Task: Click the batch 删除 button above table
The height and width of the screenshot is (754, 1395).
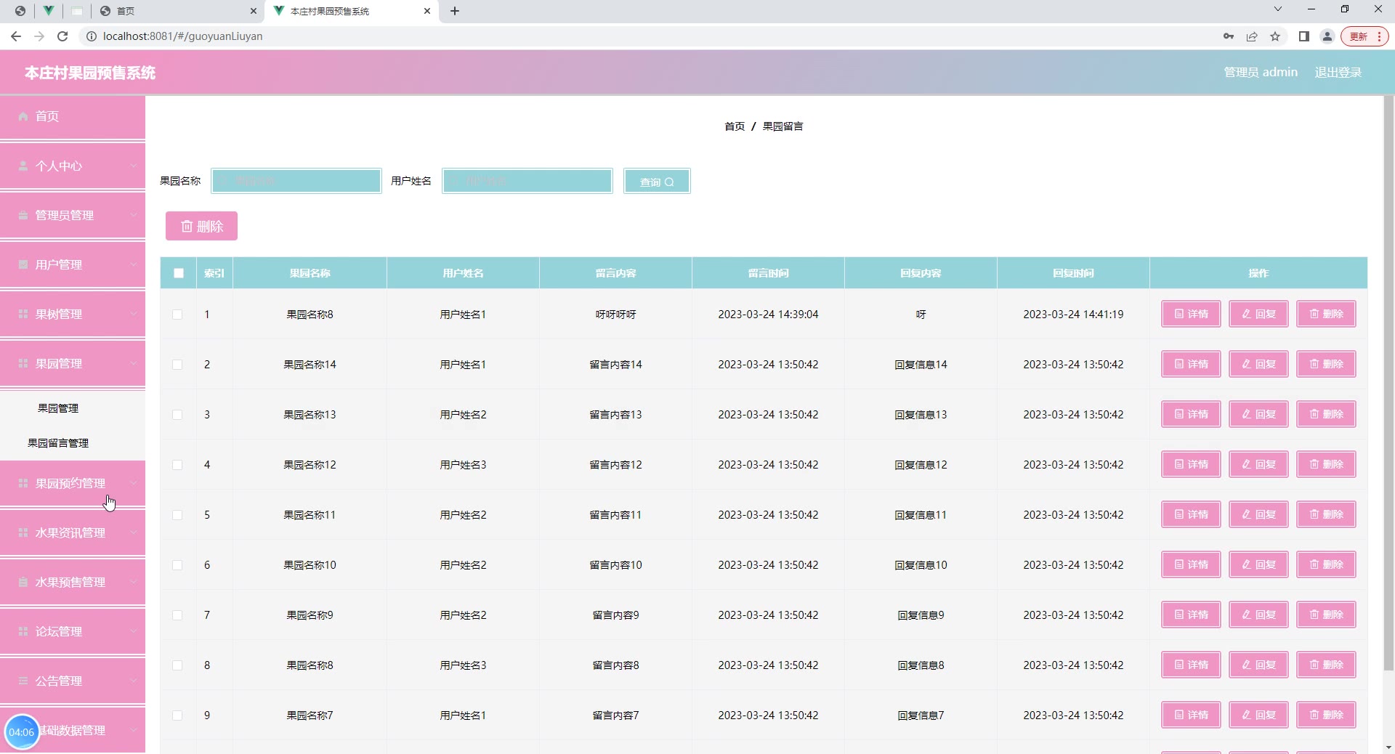Action: click(x=201, y=226)
